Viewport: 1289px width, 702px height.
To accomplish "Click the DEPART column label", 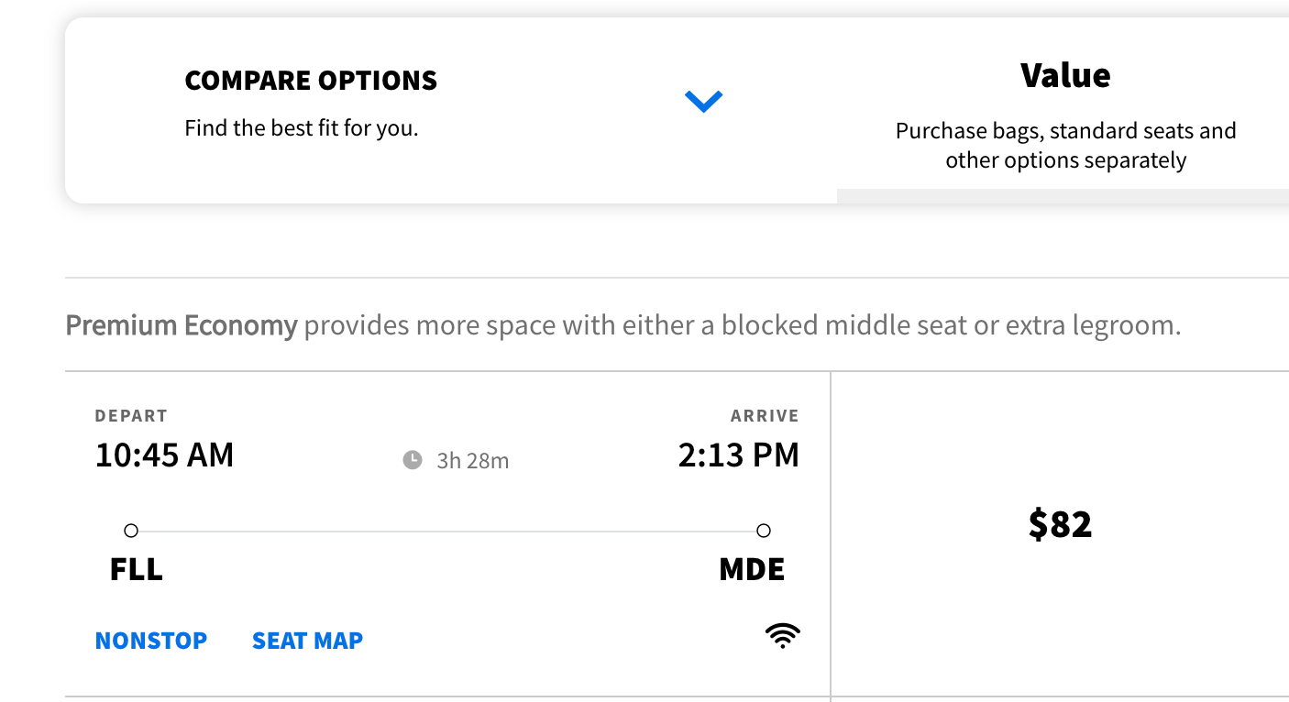I will [131, 415].
